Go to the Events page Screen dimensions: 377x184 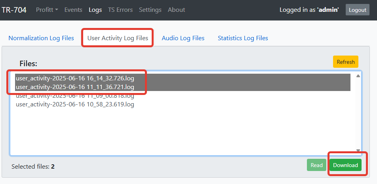(73, 10)
